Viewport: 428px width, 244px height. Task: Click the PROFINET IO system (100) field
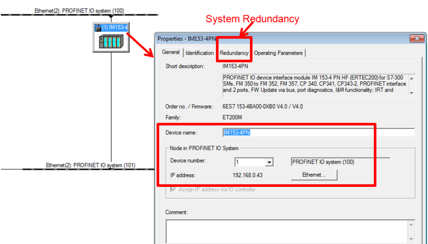click(340, 162)
